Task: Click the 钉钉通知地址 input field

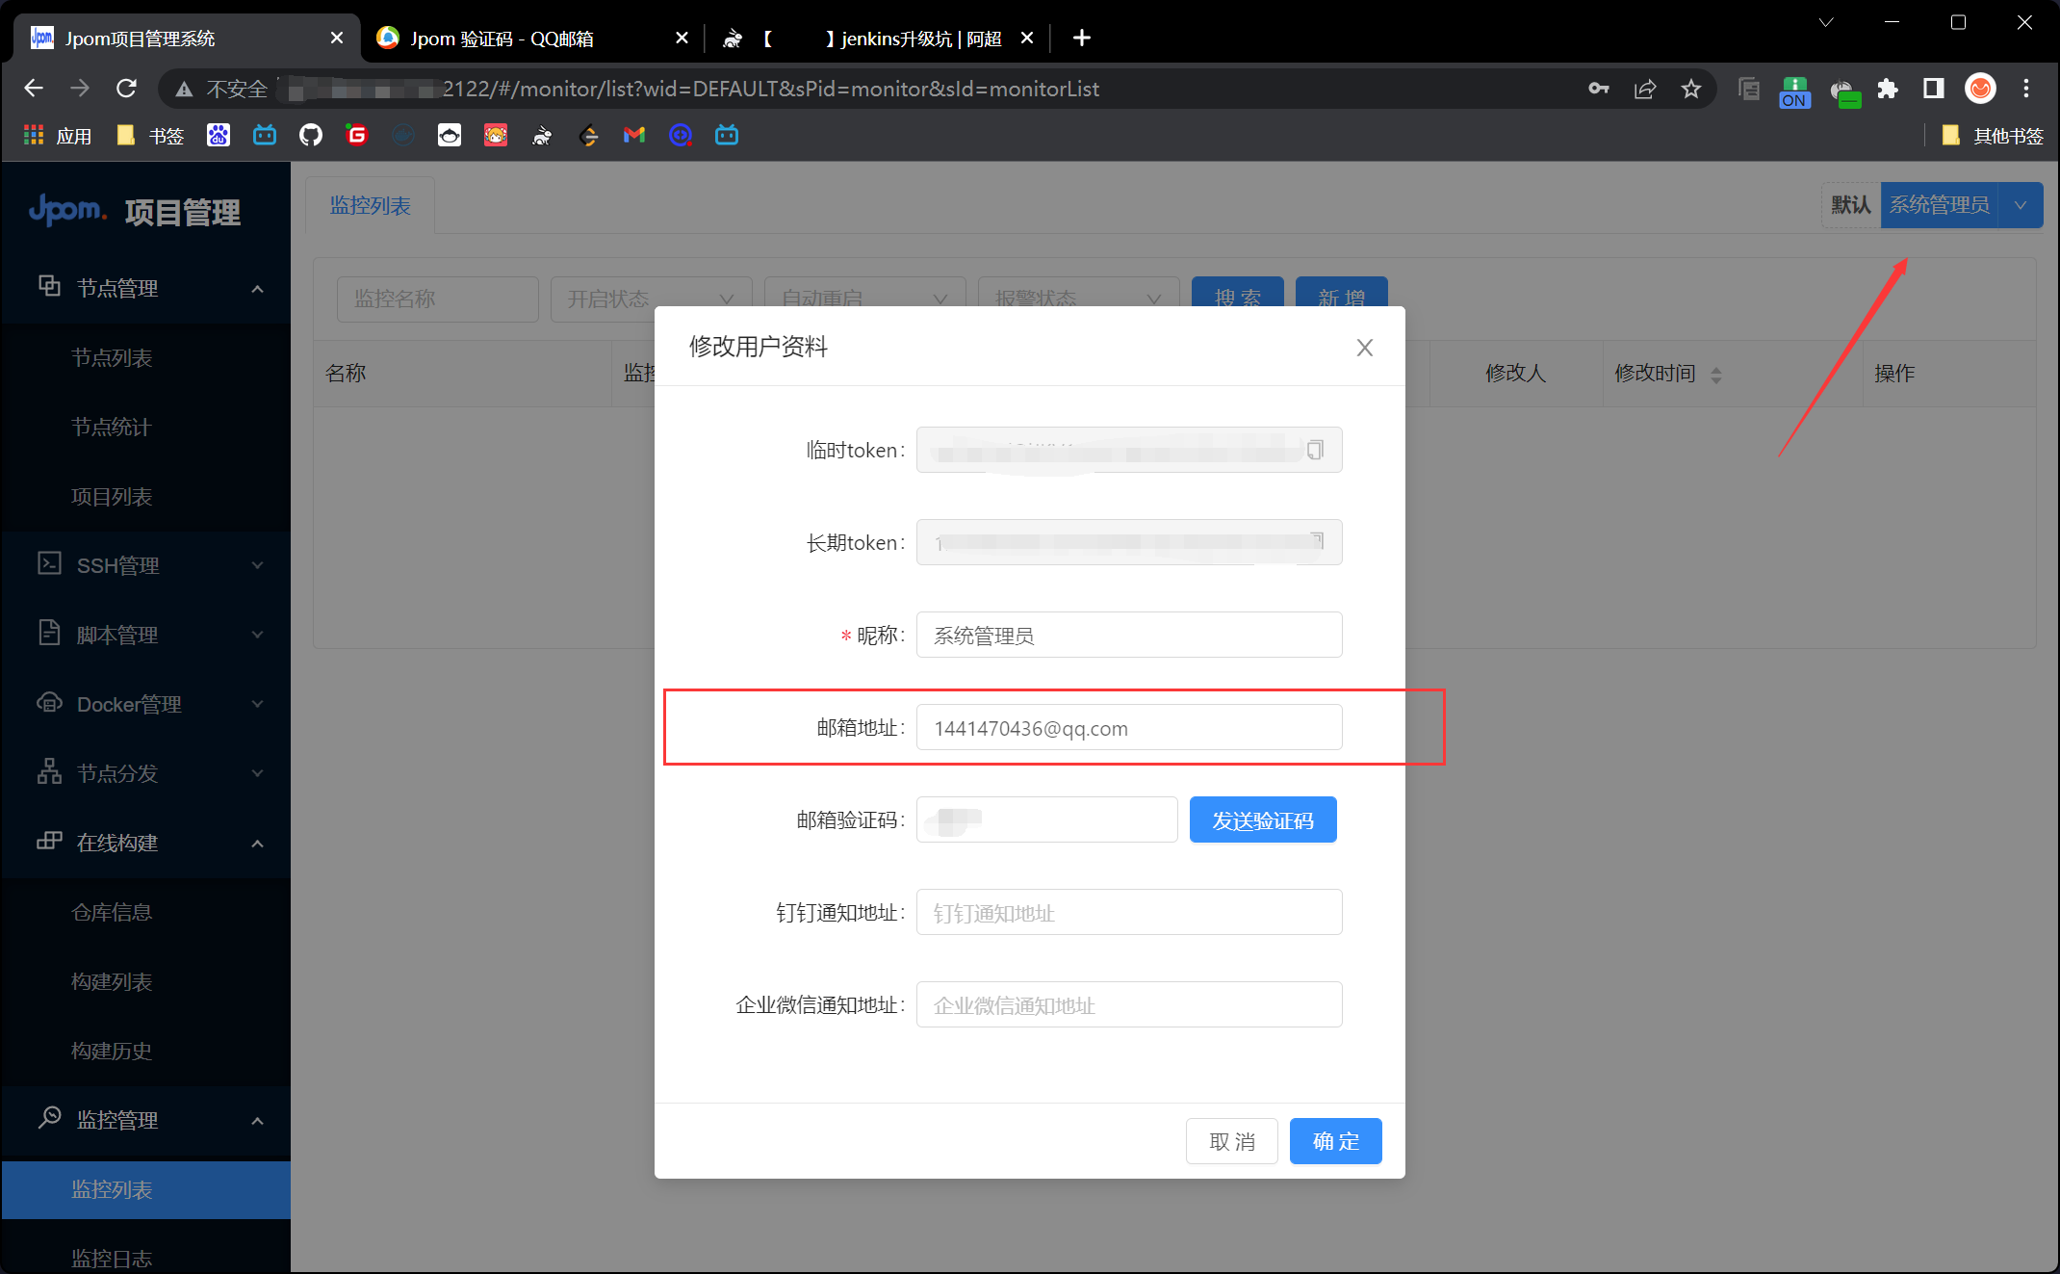Action: click(x=1128, y=913)
